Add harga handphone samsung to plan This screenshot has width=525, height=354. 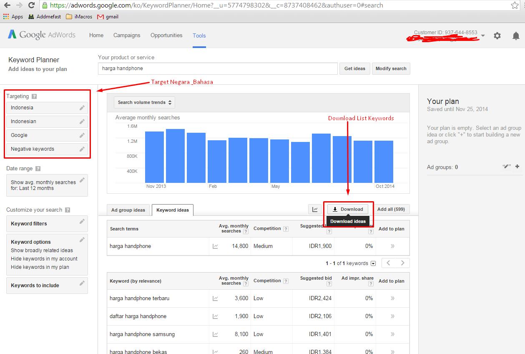click(392, 334)
